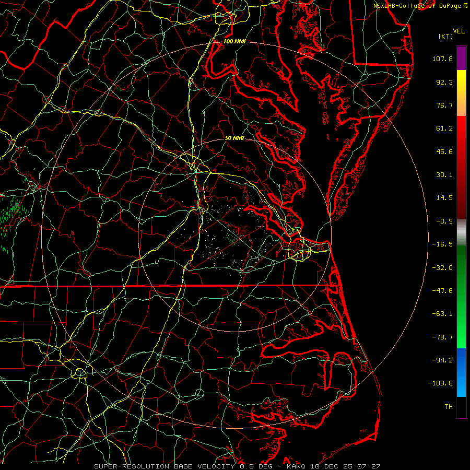Click the blue segment of the velocity color bar

tap(461, 372)
